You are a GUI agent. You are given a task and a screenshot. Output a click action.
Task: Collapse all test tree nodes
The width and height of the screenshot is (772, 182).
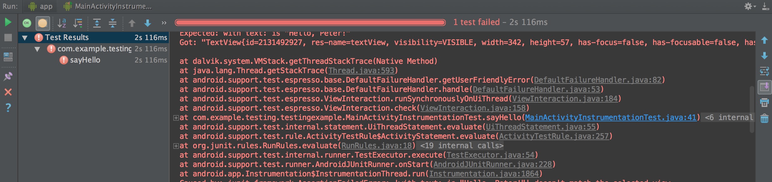click(x=113, y=23)
